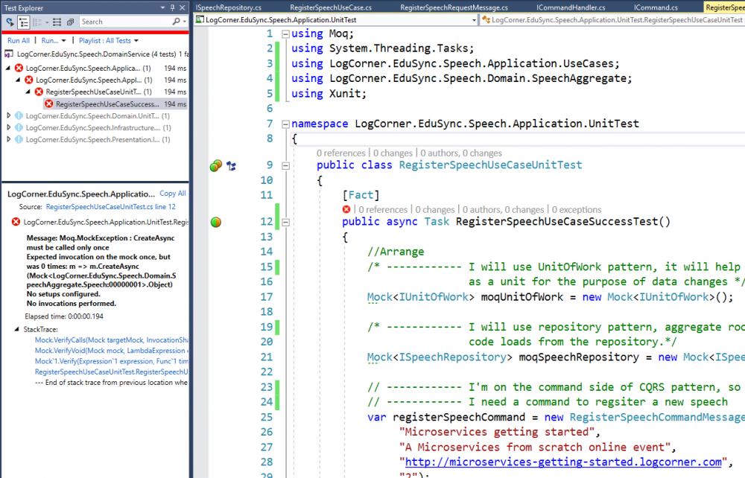Click the failed test indicator in the CodeLens row
This screenshot has height=478, width=745.
346,210
